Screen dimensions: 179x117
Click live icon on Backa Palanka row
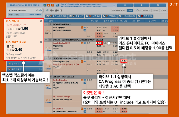tap(82, 80)
